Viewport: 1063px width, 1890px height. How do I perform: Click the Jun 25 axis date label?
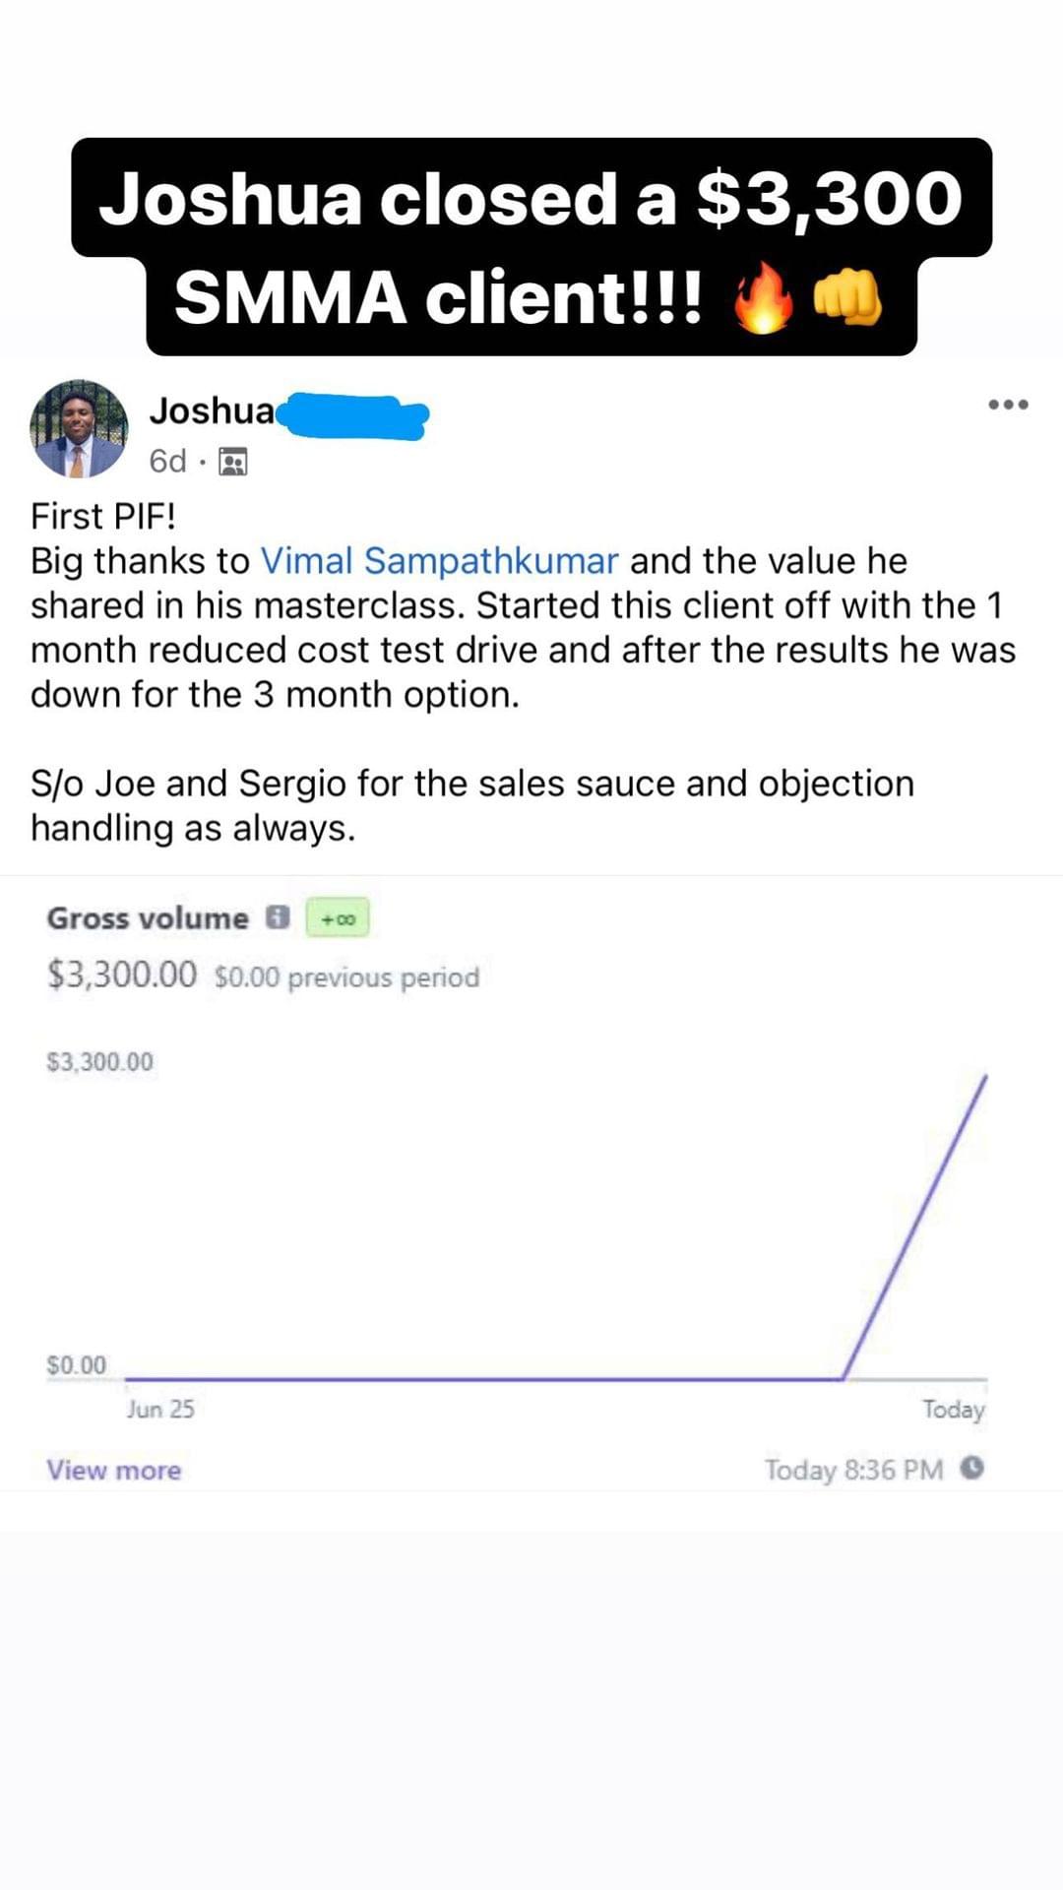point(160,1410)
